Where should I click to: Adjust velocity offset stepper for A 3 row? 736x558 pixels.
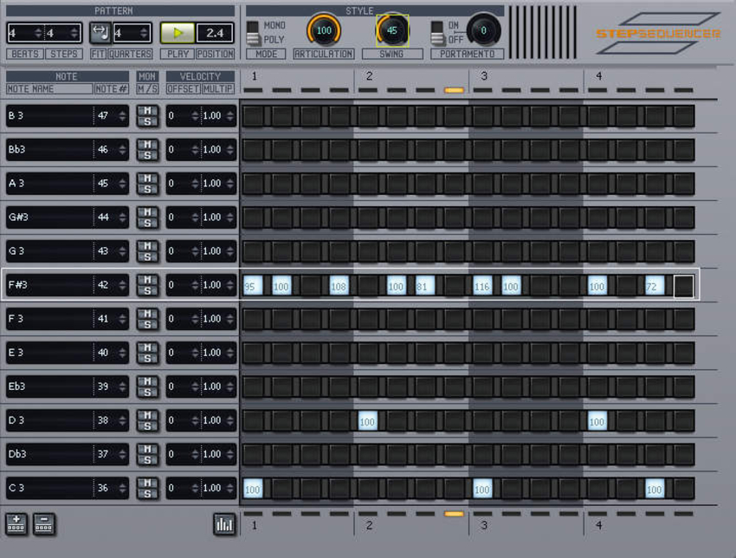point(195,183)
